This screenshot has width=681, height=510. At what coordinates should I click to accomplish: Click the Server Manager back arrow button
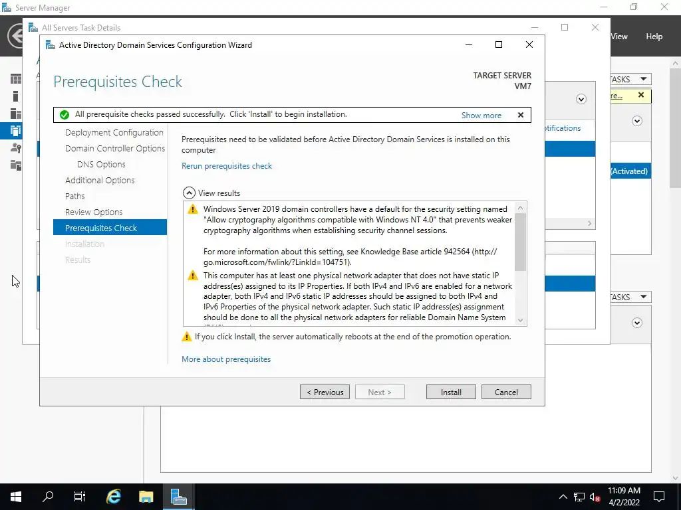point(15,36)
